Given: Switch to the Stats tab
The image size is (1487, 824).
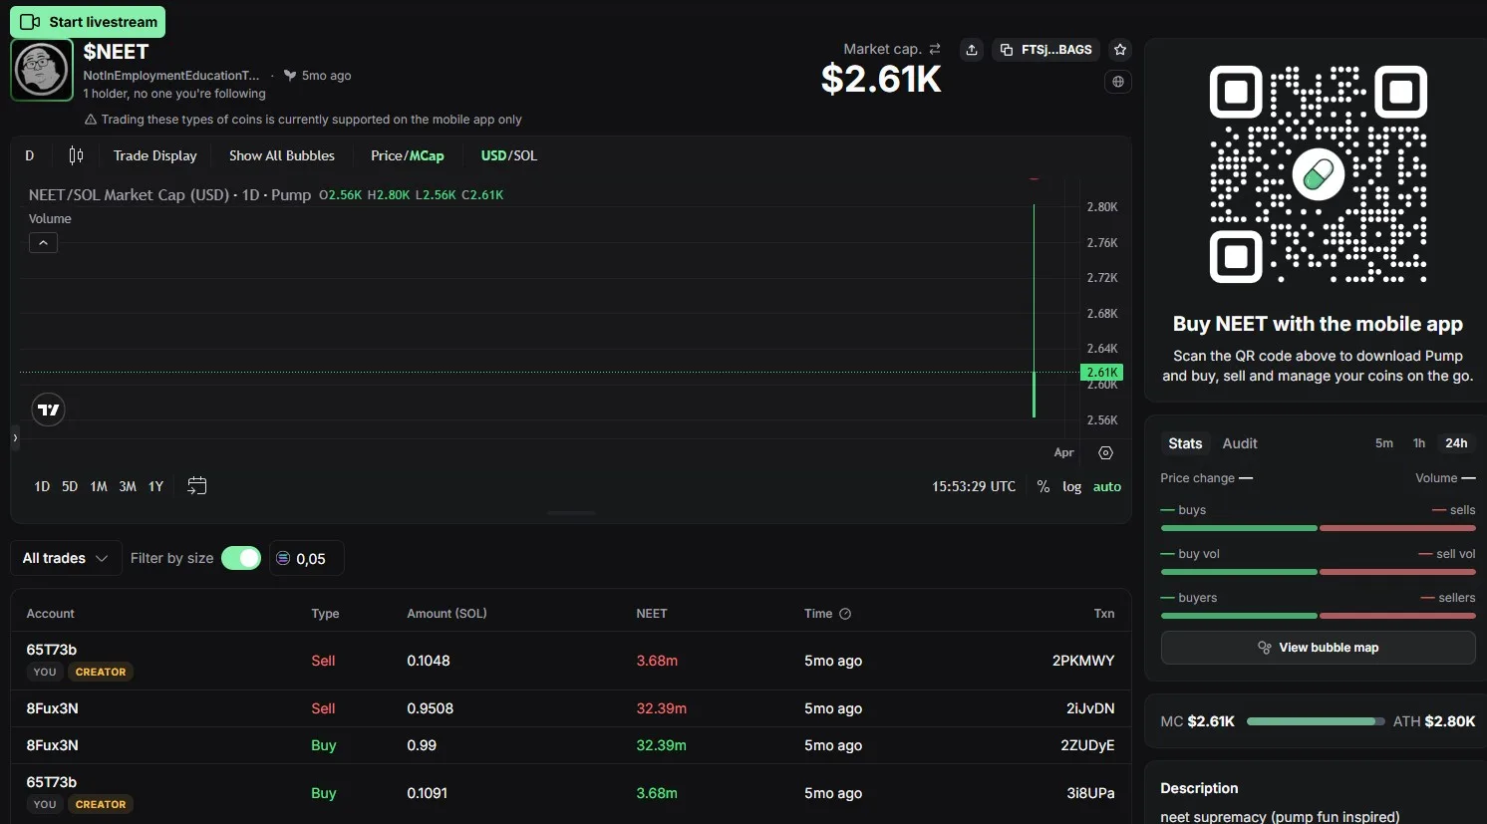Looking at the screenshot, I should tap(1185, 443).
